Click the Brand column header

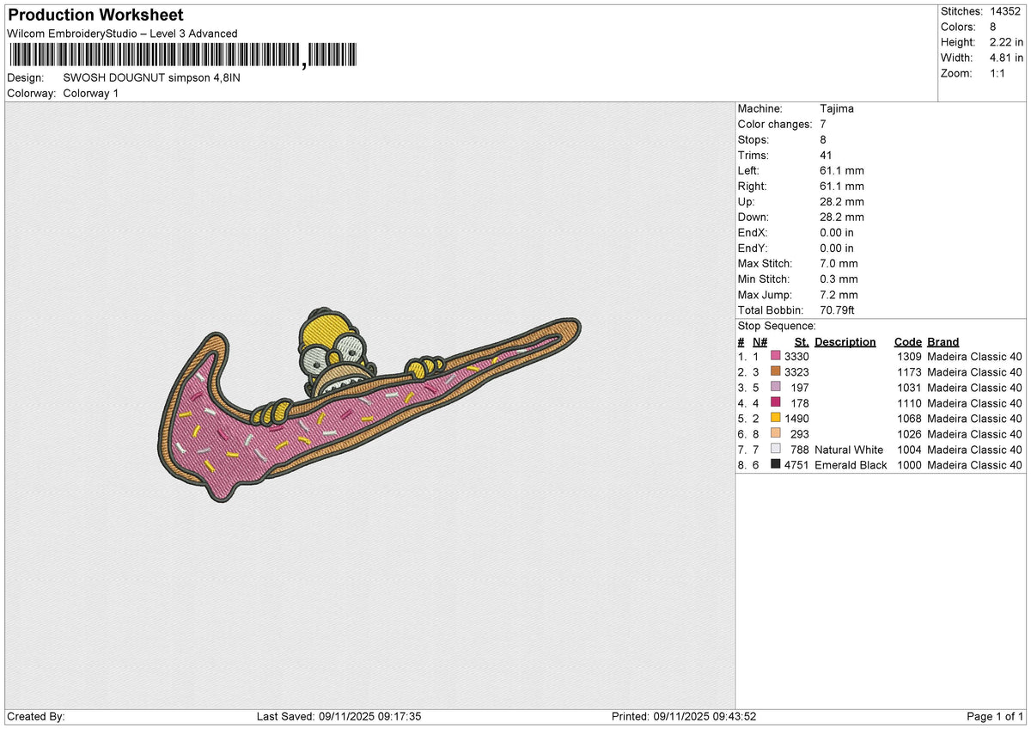tap(943, 342)
